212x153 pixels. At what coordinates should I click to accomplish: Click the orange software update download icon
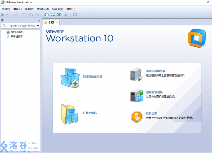tap(137, 117)
